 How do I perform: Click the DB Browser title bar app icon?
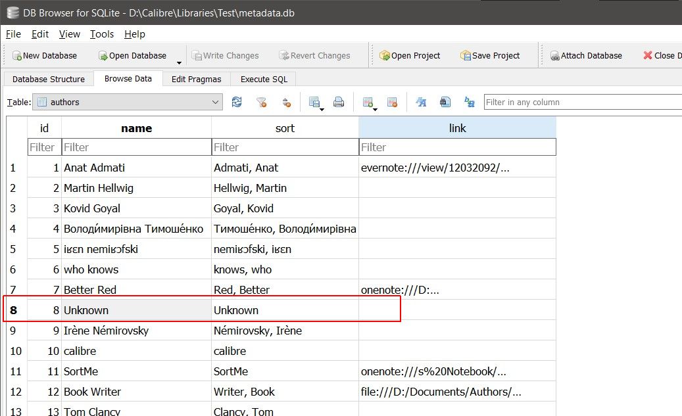pyautogui.click(x=13, y=13)
